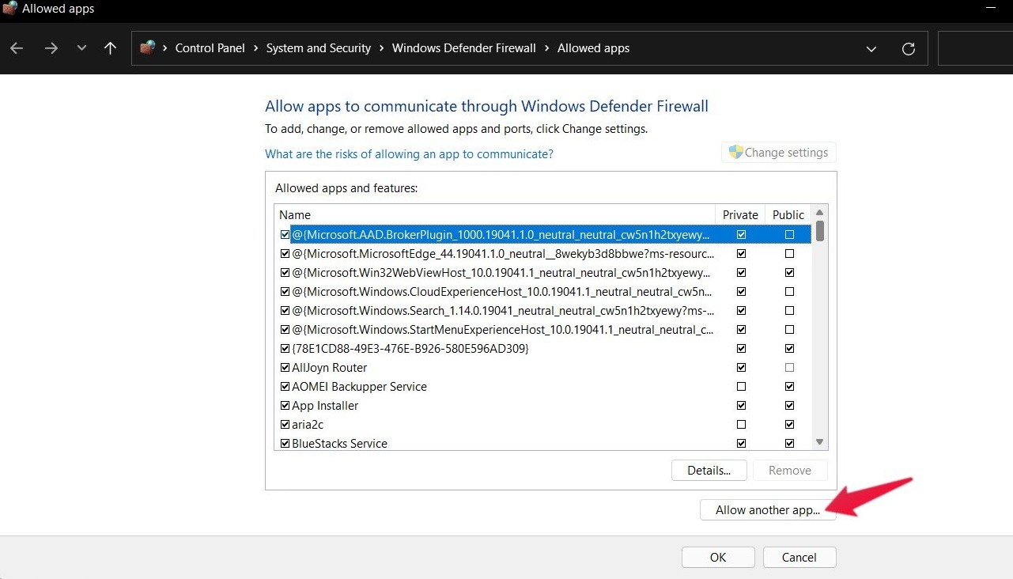Image resolution: width=1013 pixels, height=579 pixels.
Task: Click the Allow another app... button
Action: tap(768, 510)
